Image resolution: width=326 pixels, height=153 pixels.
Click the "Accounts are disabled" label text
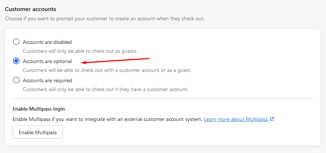pyautogui.click(x=47, y=42)
